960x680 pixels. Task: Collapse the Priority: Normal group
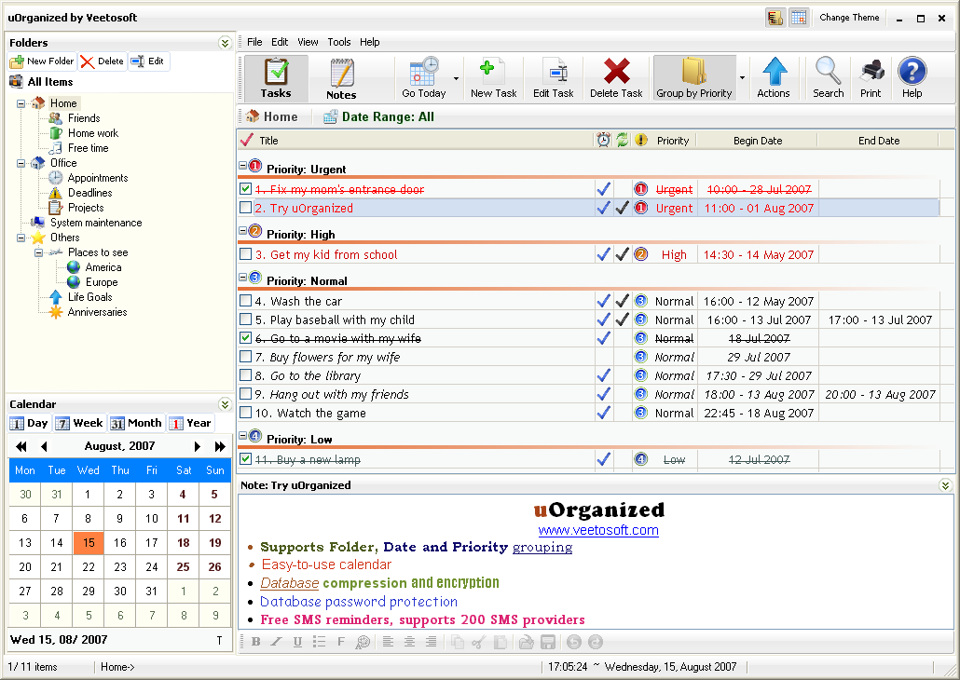click(242, 278)
